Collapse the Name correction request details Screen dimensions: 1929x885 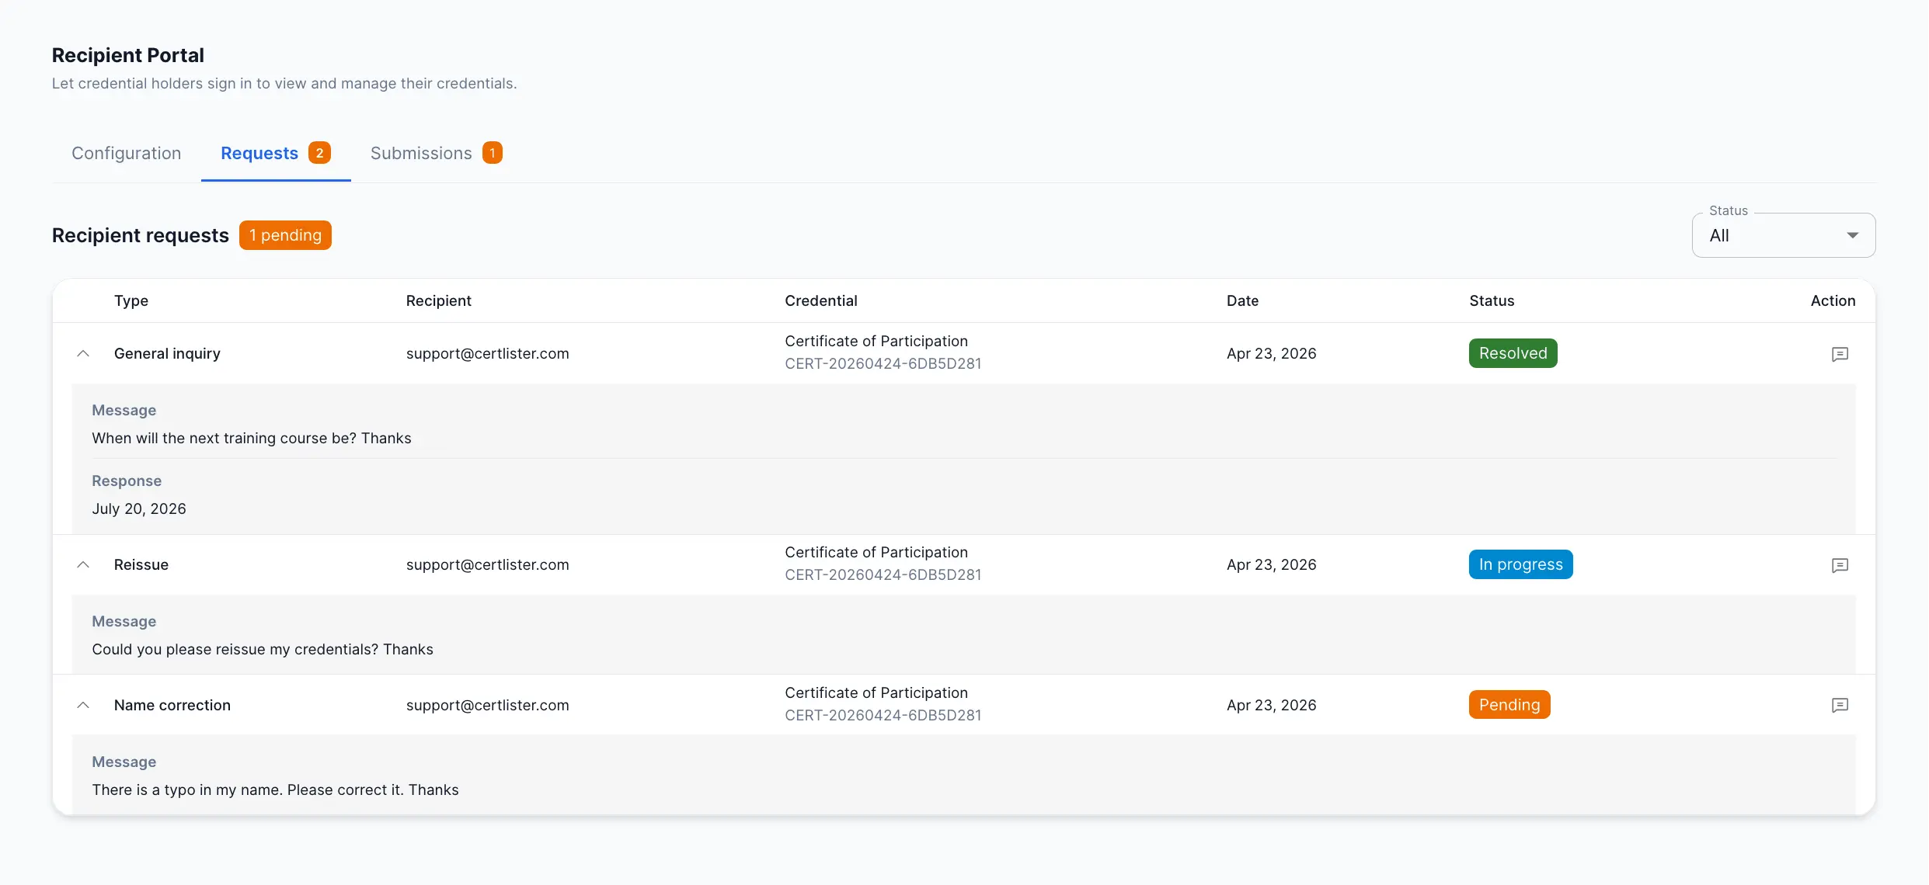83,705
